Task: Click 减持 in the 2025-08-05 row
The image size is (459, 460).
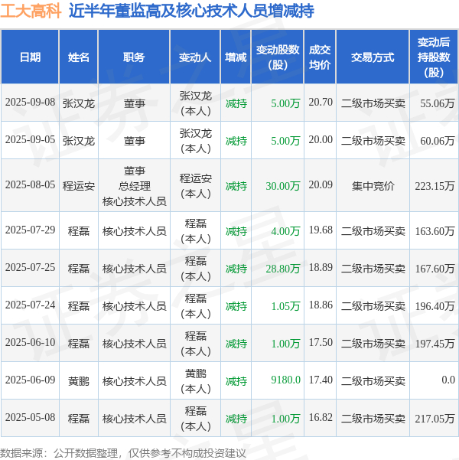Action: (236, 186)
